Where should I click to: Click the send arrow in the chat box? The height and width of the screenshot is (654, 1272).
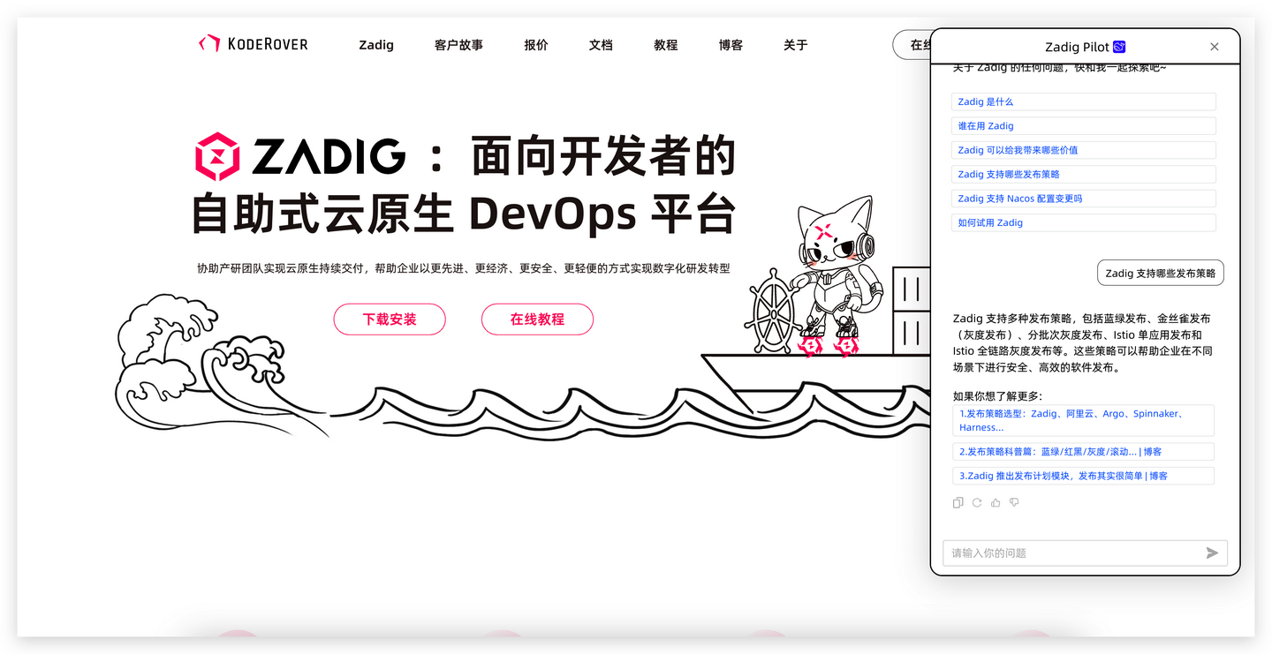pyautogui.click(x=1212, y=553)
